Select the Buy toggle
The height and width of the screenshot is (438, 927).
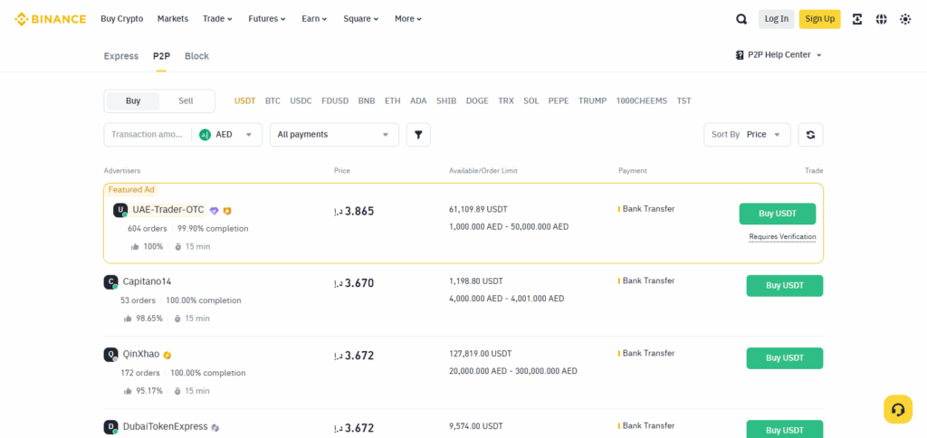[x=133, y=101]
